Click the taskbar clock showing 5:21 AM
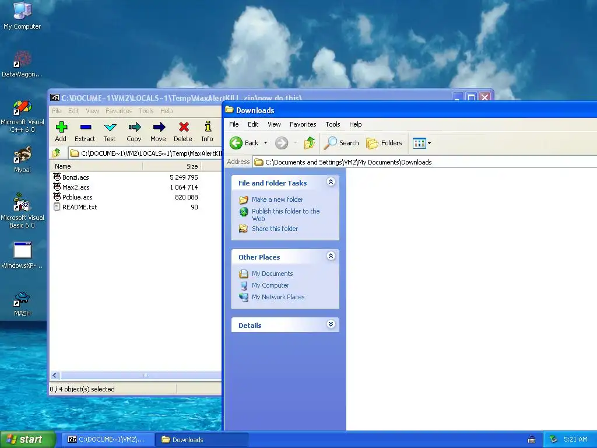This screenshot has height=448, width=597. 575,439
